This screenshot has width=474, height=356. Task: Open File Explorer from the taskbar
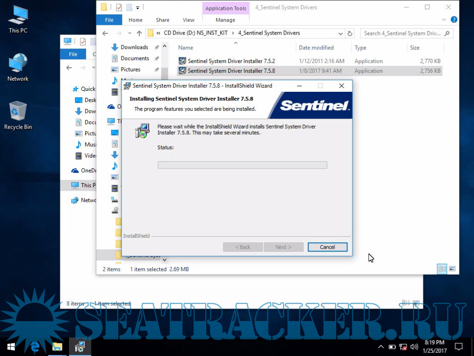click(x=57, y=347)
